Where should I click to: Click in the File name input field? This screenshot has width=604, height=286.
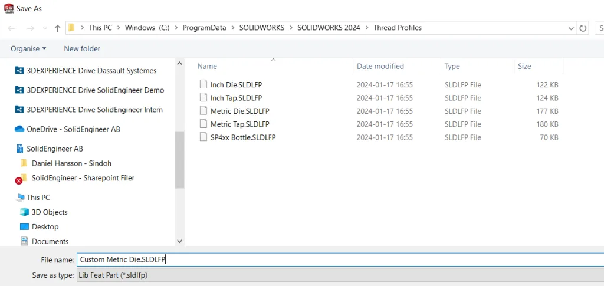pyautogui.click(x=340, y=260)
